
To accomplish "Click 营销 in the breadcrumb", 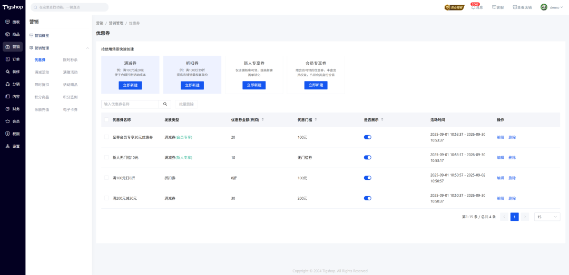I will (100, 23).
